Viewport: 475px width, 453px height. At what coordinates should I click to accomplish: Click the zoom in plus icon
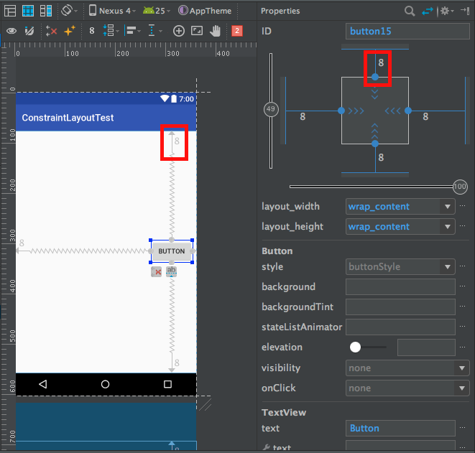[x=179, y=31]
